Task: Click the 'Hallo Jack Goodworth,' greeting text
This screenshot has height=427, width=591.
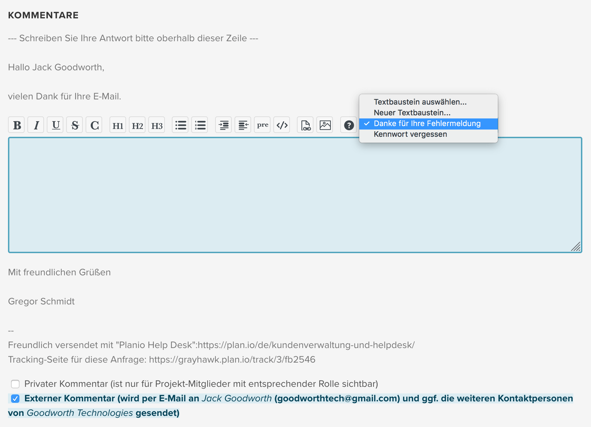Action: (x=56, y=67)
